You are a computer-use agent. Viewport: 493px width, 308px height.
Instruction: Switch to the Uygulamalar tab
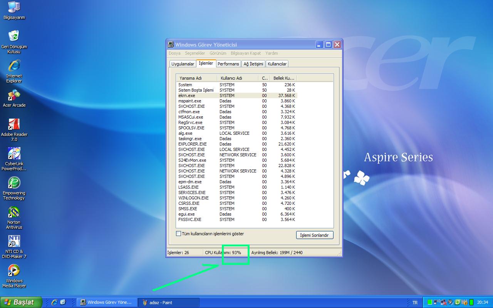pyautogui.click(x=183, y=64)
